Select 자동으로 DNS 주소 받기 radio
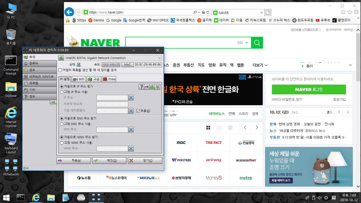361x203 pixels. click(x=62, y=118)
